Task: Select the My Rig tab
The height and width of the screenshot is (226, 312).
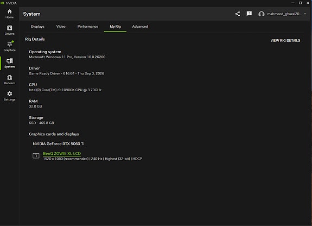Action: tap(115, 27)
